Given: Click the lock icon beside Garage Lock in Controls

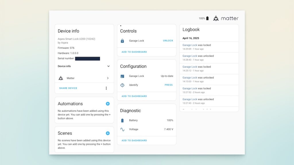Looking at the screenshot, I should [122, 40].
